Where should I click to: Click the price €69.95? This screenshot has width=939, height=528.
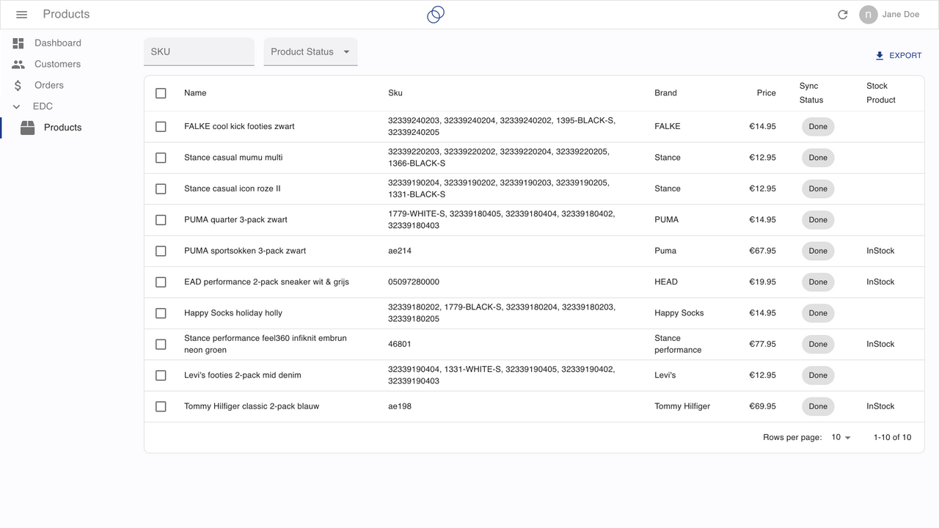pyautogui.click(x=762, y=406)
